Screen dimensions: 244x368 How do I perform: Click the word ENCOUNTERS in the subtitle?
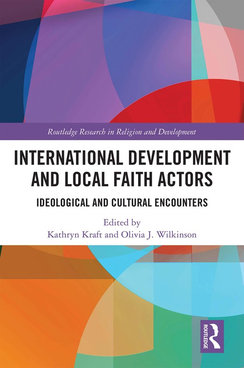coord(181,202)
